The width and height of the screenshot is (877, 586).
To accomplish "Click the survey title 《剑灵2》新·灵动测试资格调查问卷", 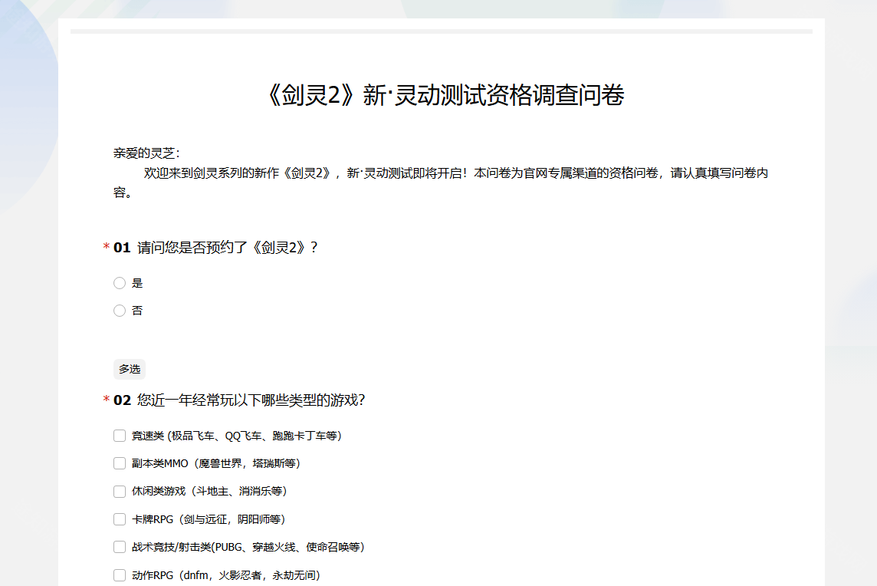I will point(438,94).
